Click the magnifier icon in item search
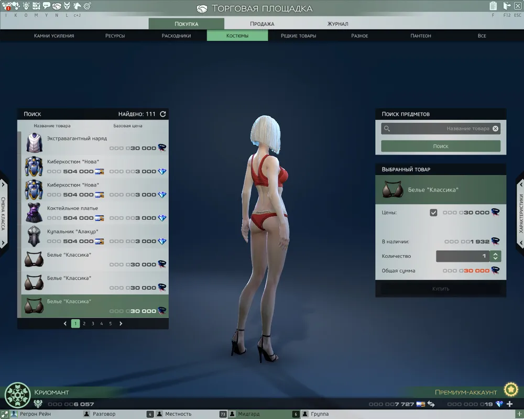 point(387,128)
